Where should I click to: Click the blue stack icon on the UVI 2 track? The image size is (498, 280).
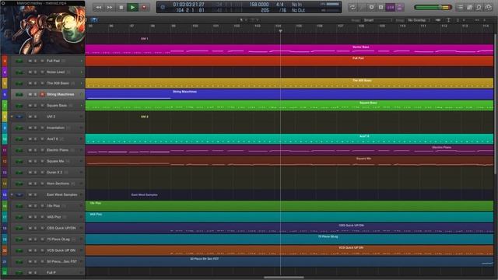click(19, 117)
